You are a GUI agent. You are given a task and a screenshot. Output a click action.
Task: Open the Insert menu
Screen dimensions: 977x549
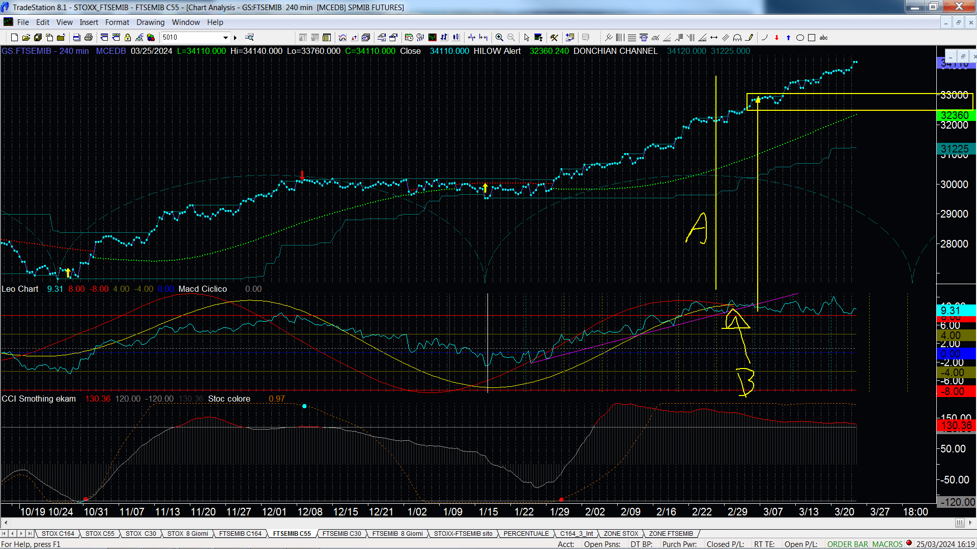89,22
